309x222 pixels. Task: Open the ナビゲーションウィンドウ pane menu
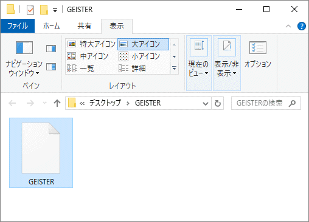coord(24,59)
